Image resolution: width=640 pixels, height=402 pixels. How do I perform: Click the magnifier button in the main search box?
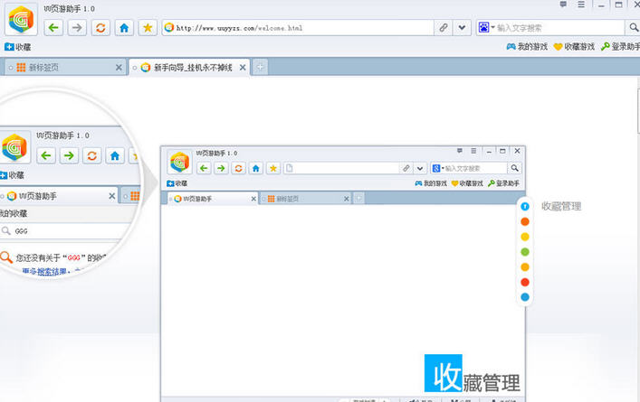634,28
